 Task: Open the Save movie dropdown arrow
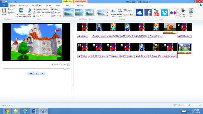click(186, 16)
